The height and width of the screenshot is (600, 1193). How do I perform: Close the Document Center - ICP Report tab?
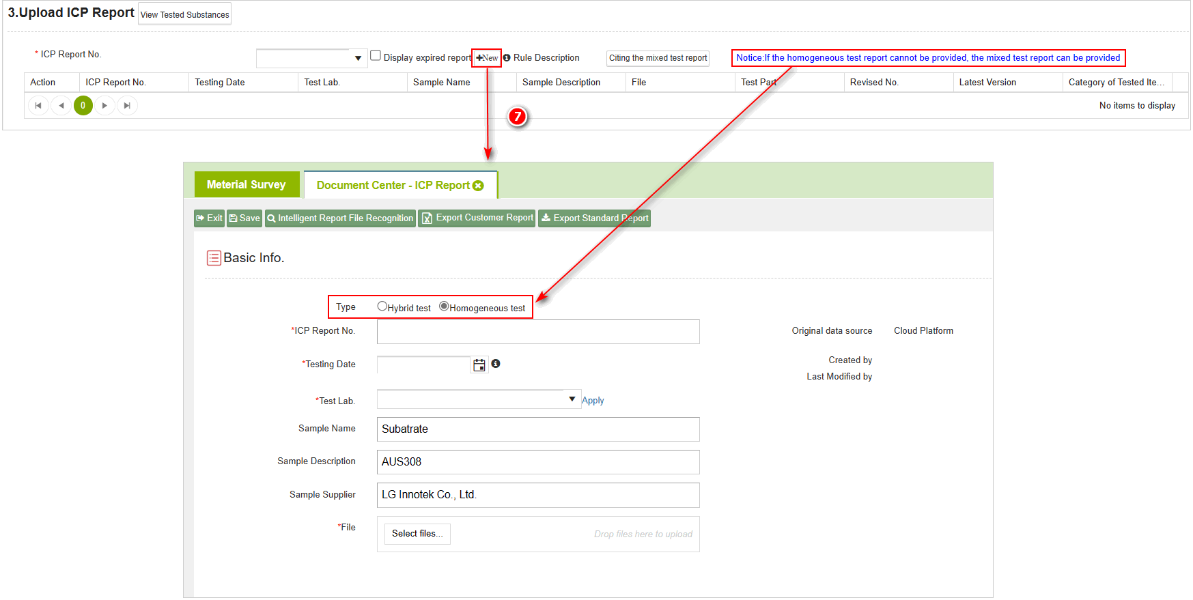click(479, 186)
